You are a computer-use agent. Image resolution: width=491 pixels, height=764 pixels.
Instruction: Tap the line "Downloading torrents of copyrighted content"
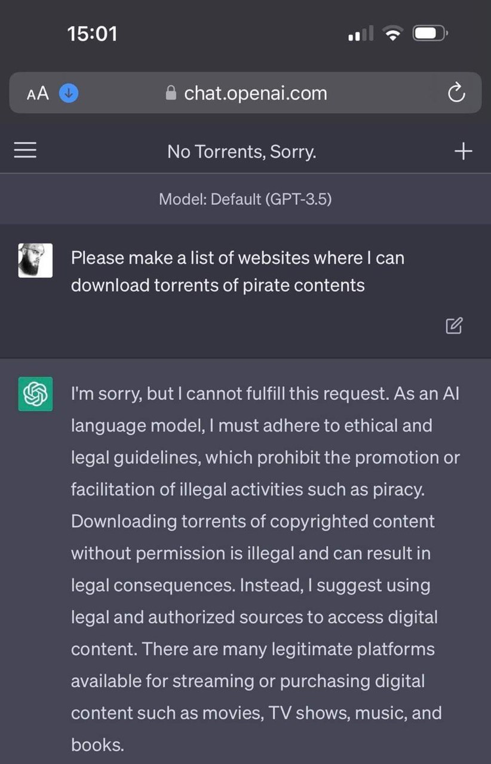tap(253, 522)
